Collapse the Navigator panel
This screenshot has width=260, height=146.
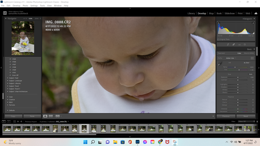coord(6,19)
